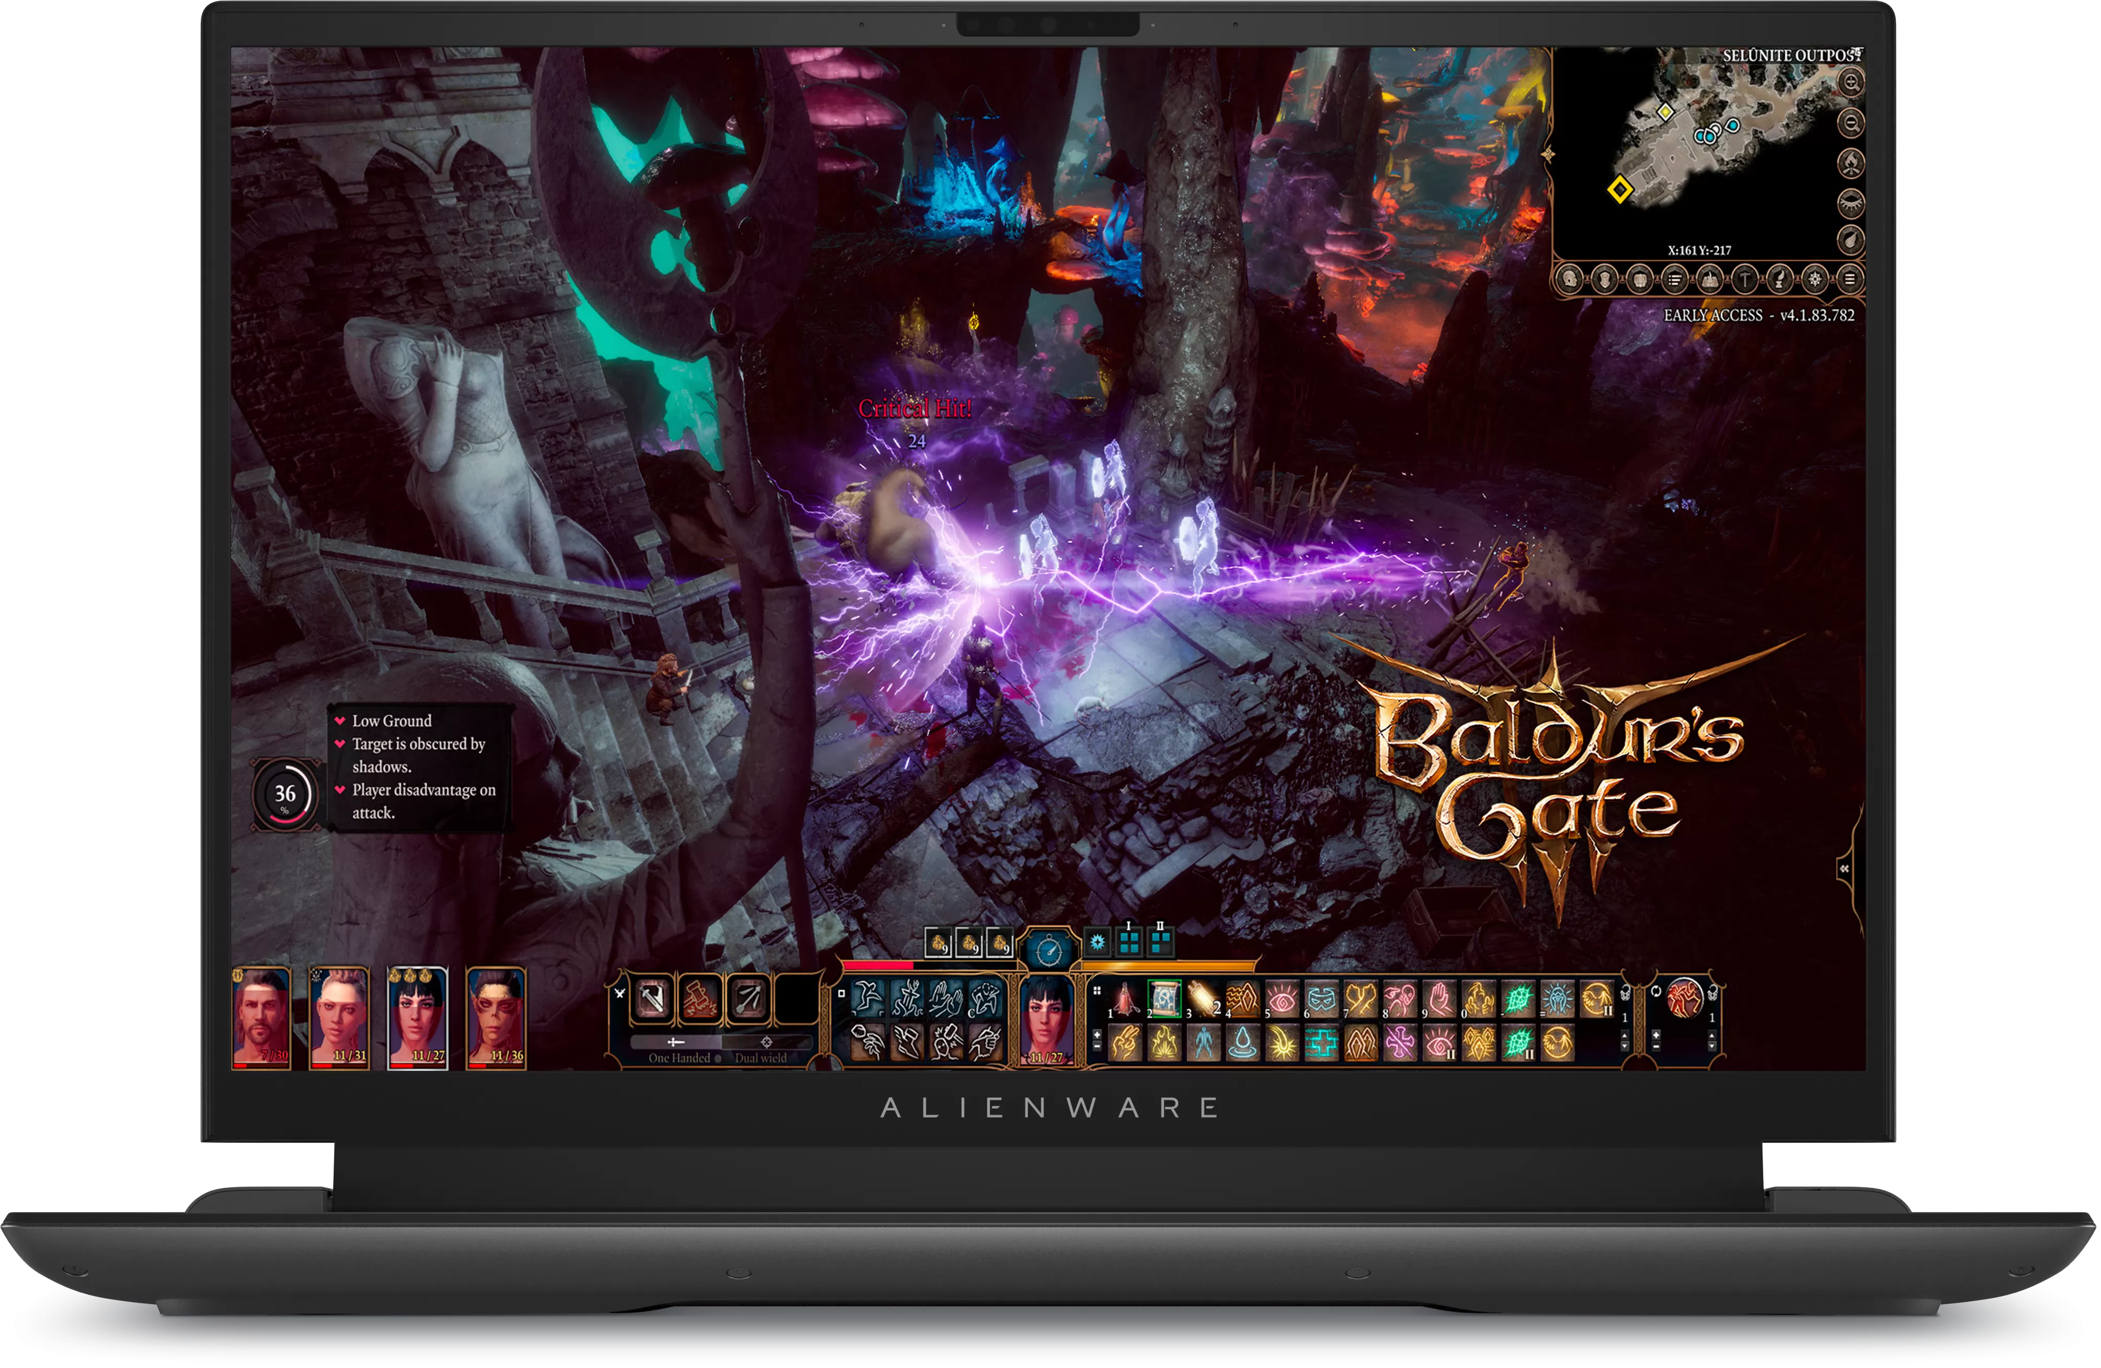The image size is (2101, 1368).
Task: Remove a hotbar row with the minus button
Action: (1097, 1048)
